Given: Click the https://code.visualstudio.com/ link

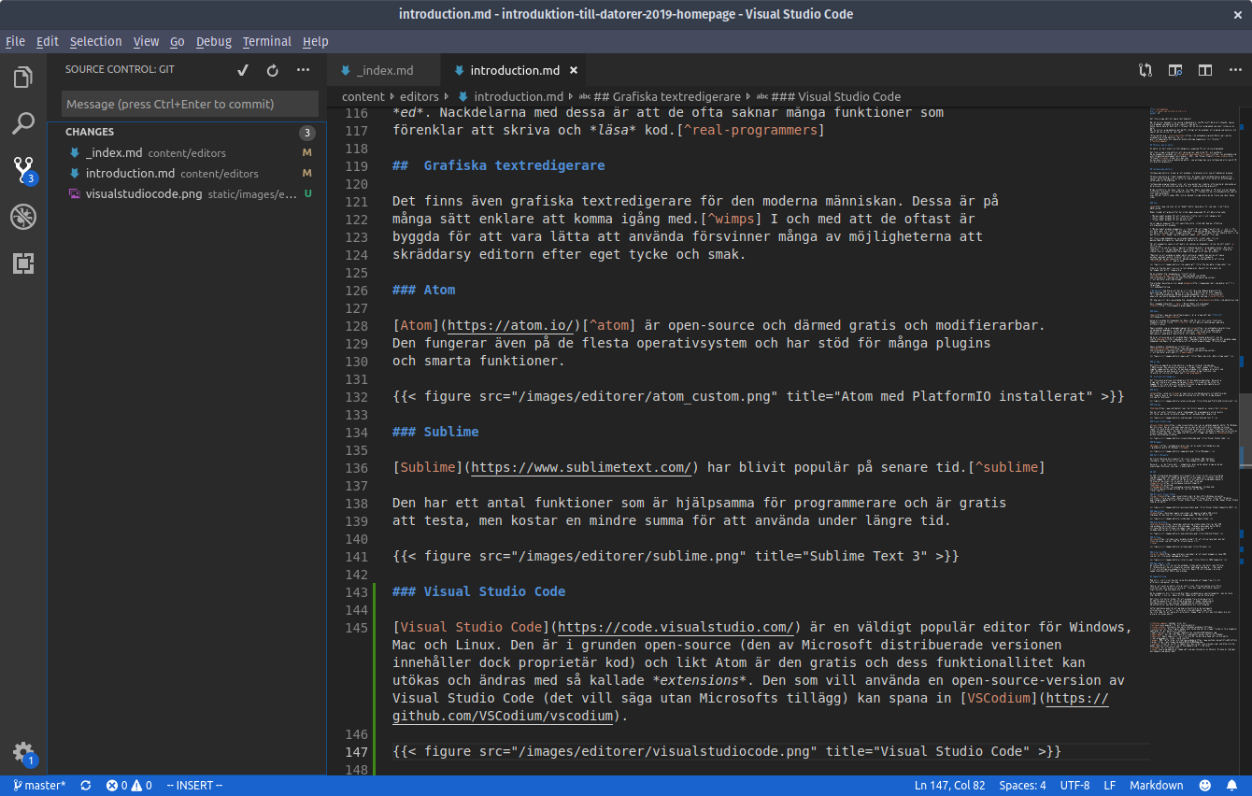Looking at the screenshot, I should 676,627.
